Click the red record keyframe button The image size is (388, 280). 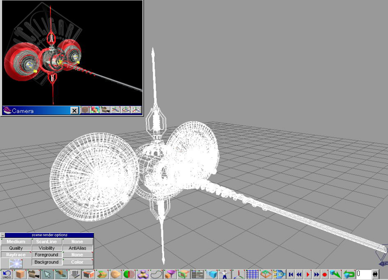(325, 274)
